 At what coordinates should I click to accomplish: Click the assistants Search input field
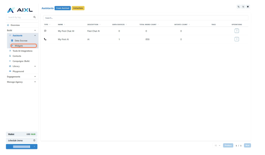click(x=145, y=18)
